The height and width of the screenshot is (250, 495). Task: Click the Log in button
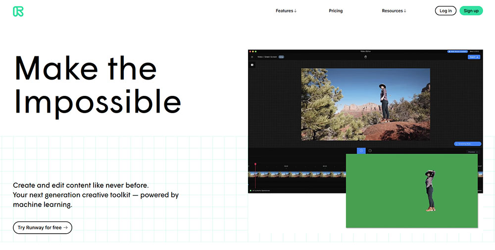pos(445,11)
